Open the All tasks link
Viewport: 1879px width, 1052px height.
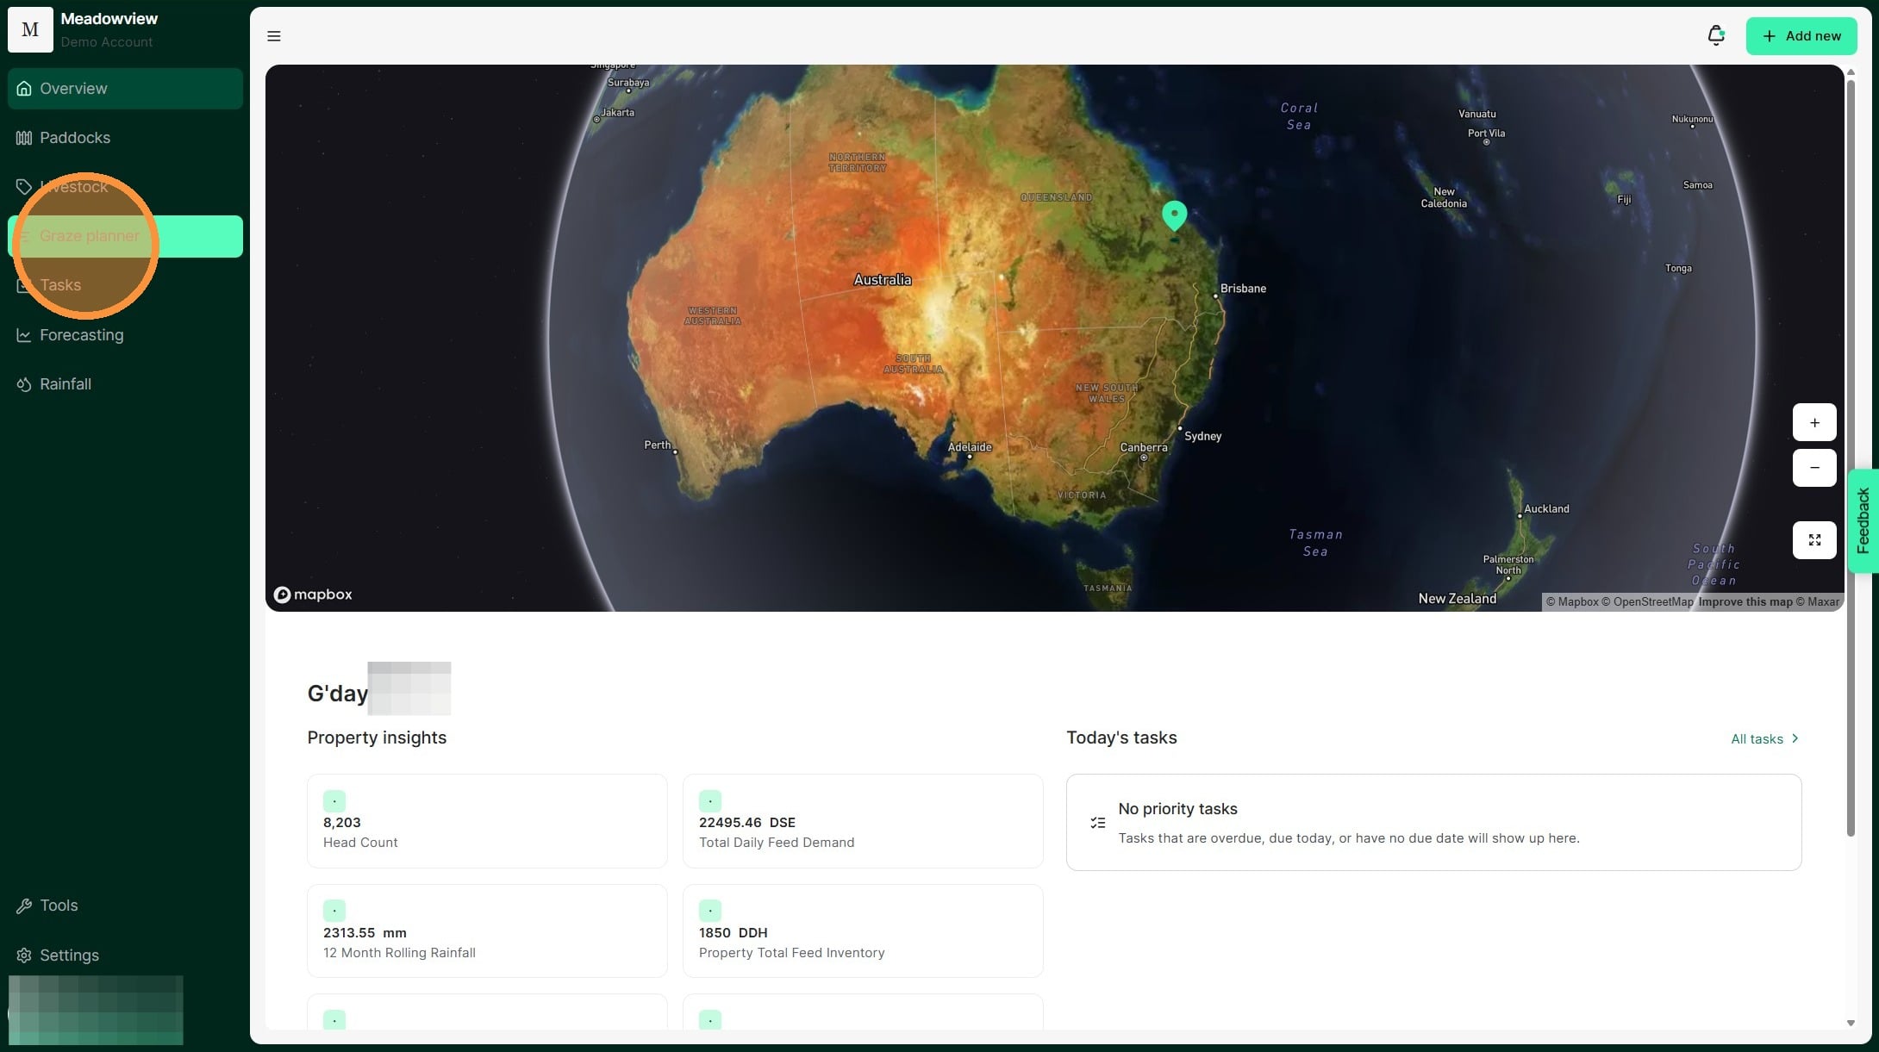1764,739
